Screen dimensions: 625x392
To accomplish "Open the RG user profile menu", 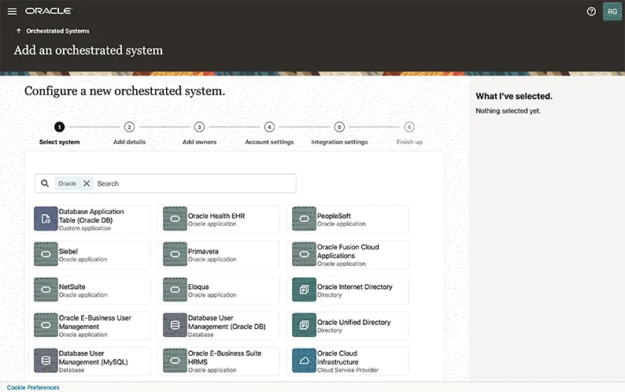I will (612, 12).
